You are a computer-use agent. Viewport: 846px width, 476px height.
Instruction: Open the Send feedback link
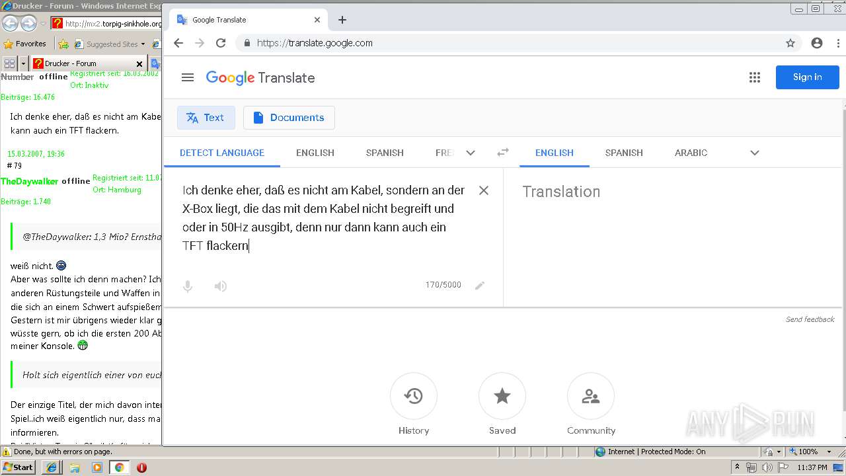point(810,319)
